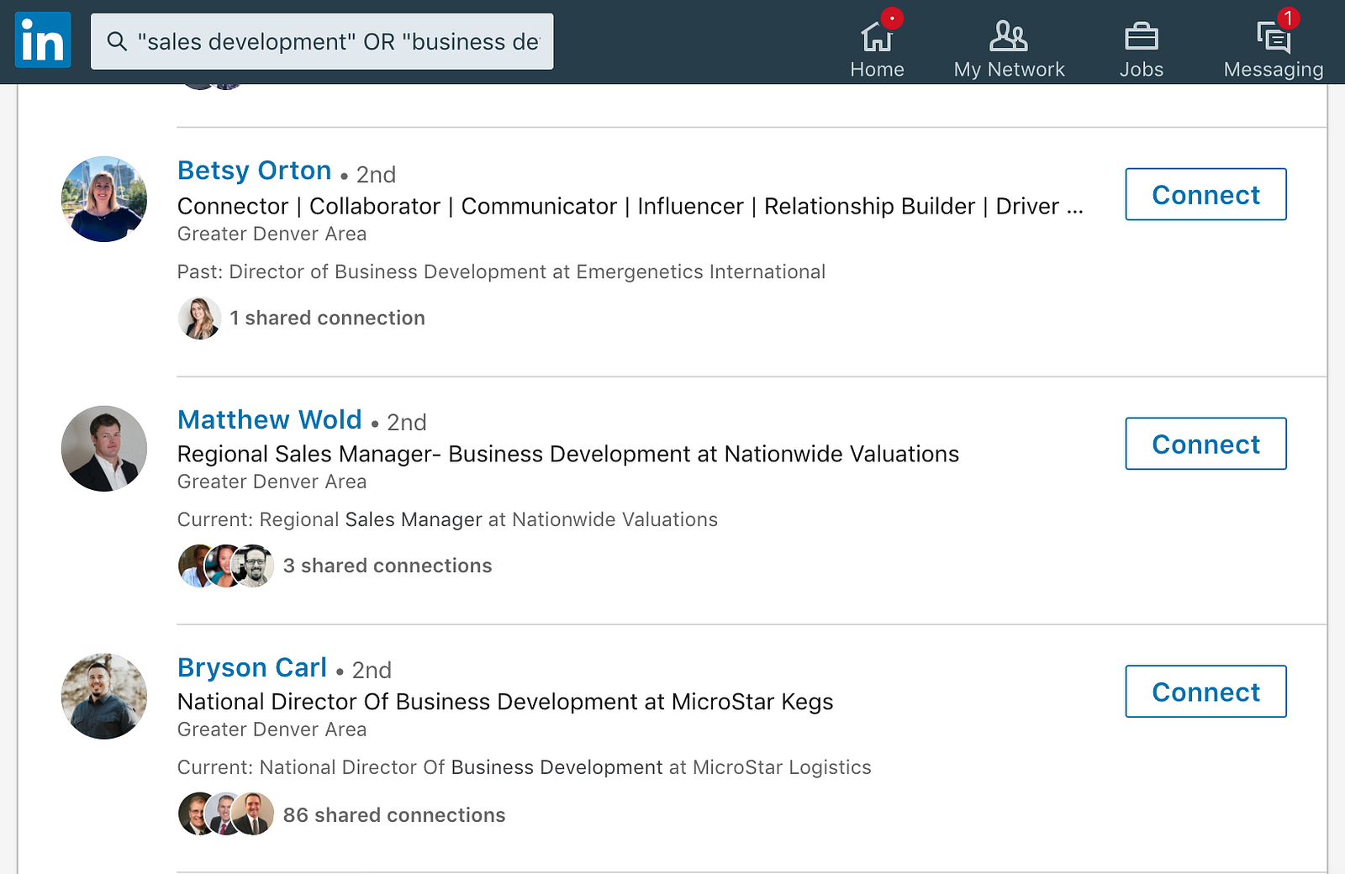Click the LinkedIn logo icon
1345x874 pixels.
tap(43, 40)
